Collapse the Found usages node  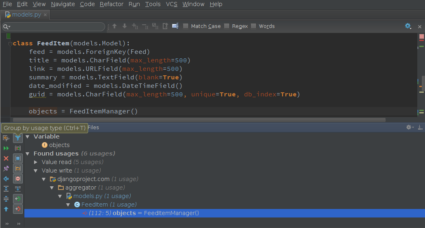[27, 154]
